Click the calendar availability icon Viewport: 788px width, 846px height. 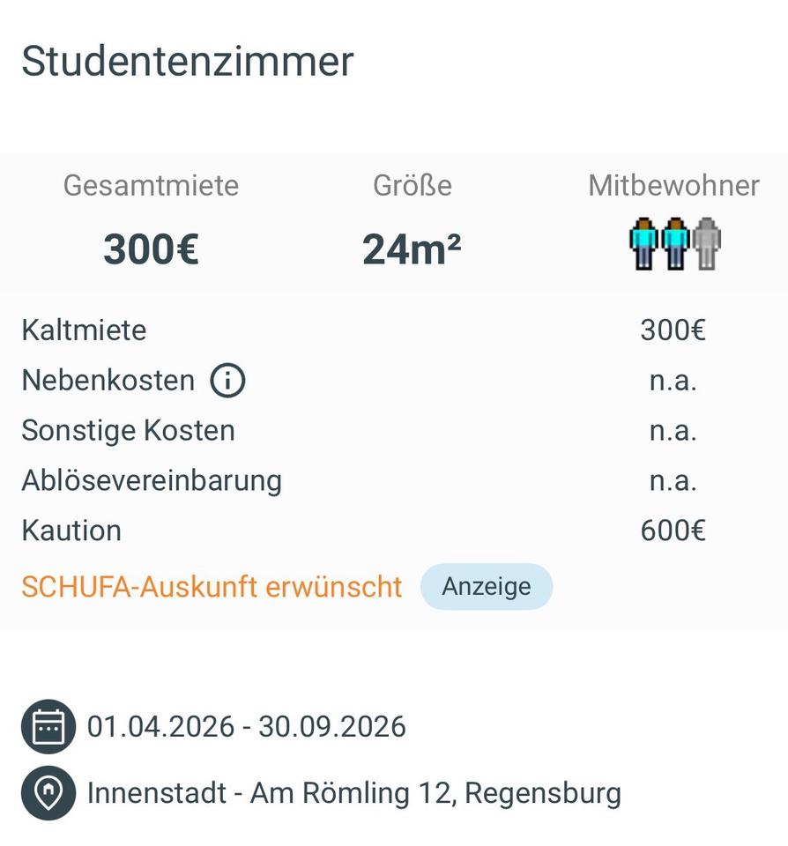click(x=48, y=727)
